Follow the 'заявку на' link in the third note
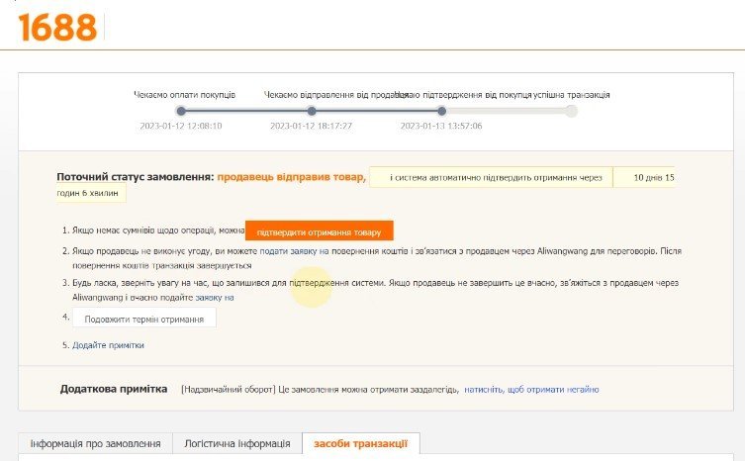This screenshot has height=461, width=745. [214, 297]
